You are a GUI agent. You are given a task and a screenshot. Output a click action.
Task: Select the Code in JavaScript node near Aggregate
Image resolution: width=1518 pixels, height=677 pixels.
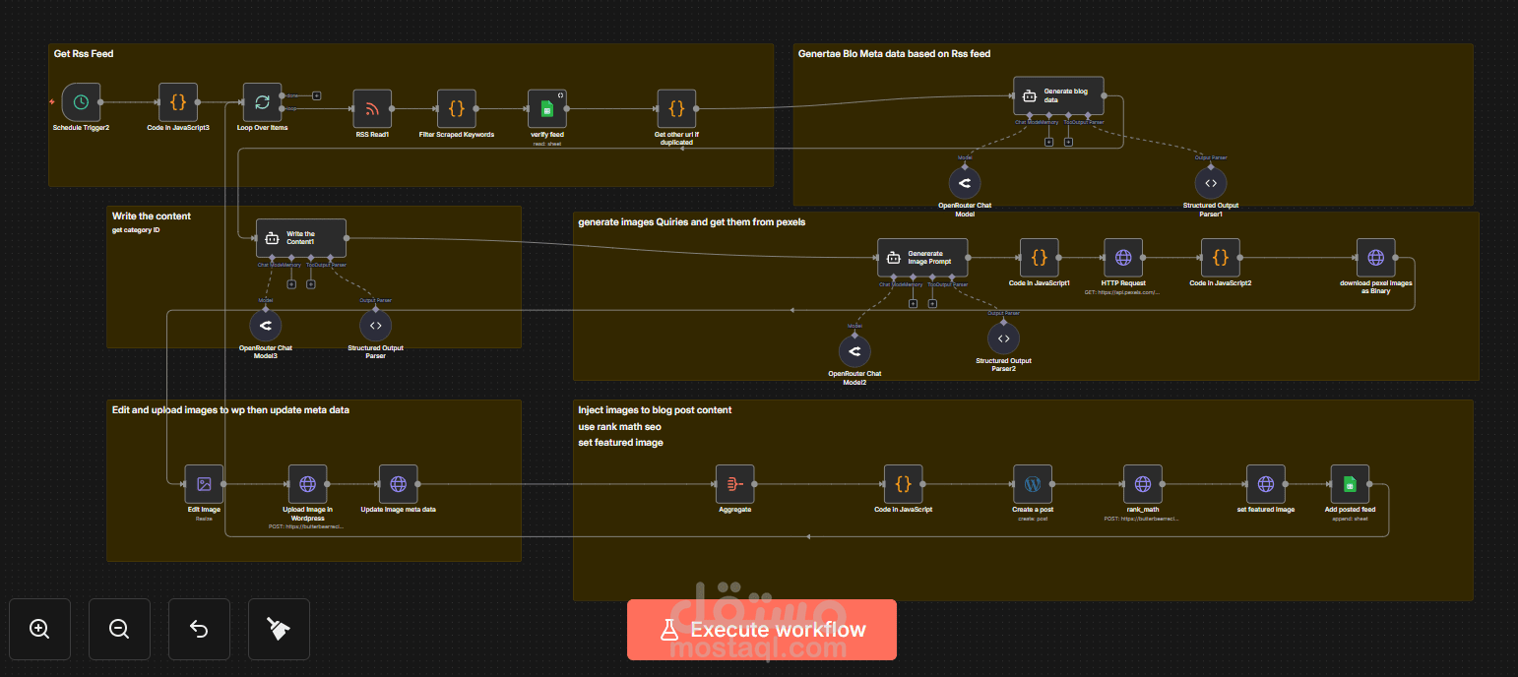(903, 484)
